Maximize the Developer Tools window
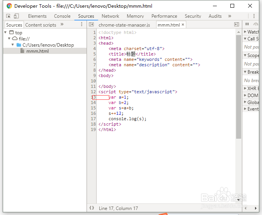 tap(232, 6)
